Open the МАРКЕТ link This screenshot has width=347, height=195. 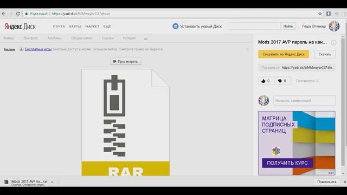[x=92, y=27]
